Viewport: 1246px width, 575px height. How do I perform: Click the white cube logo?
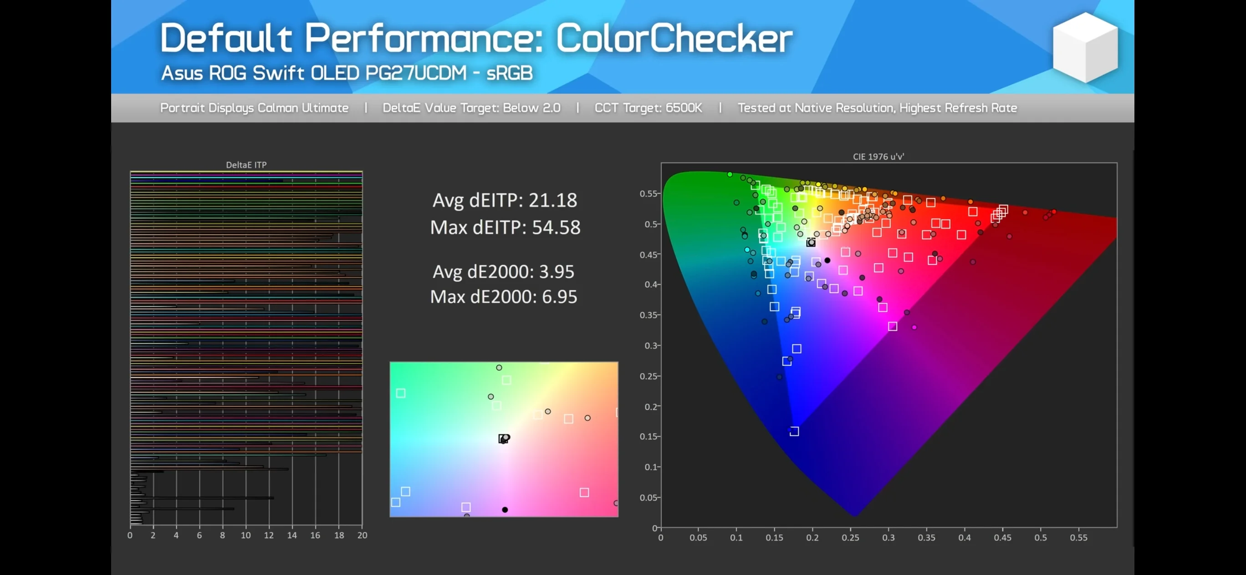(1085, 47)
